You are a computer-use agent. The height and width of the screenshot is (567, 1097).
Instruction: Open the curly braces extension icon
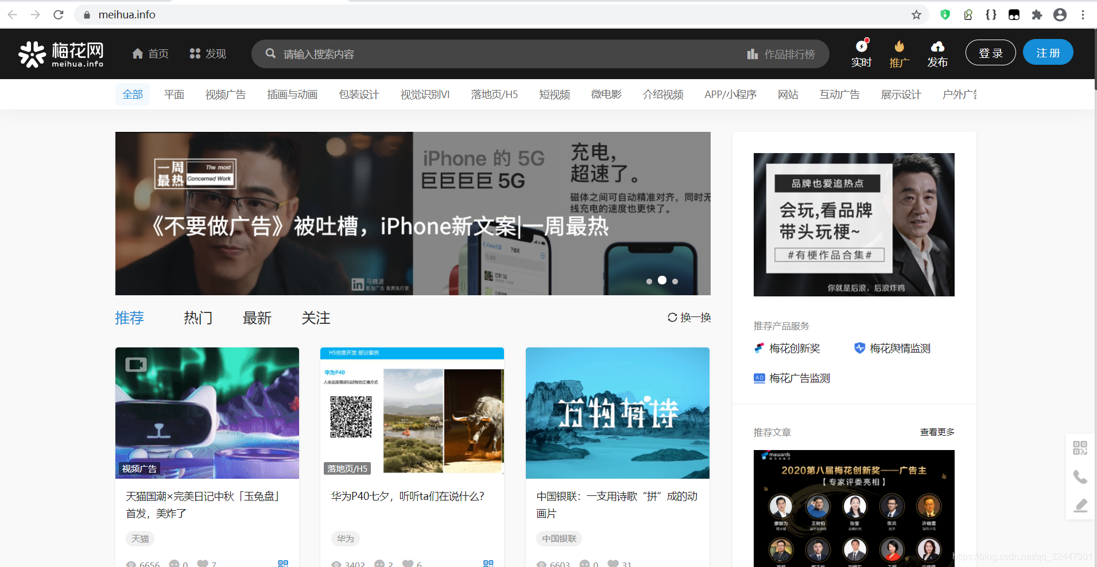point(991,15)
